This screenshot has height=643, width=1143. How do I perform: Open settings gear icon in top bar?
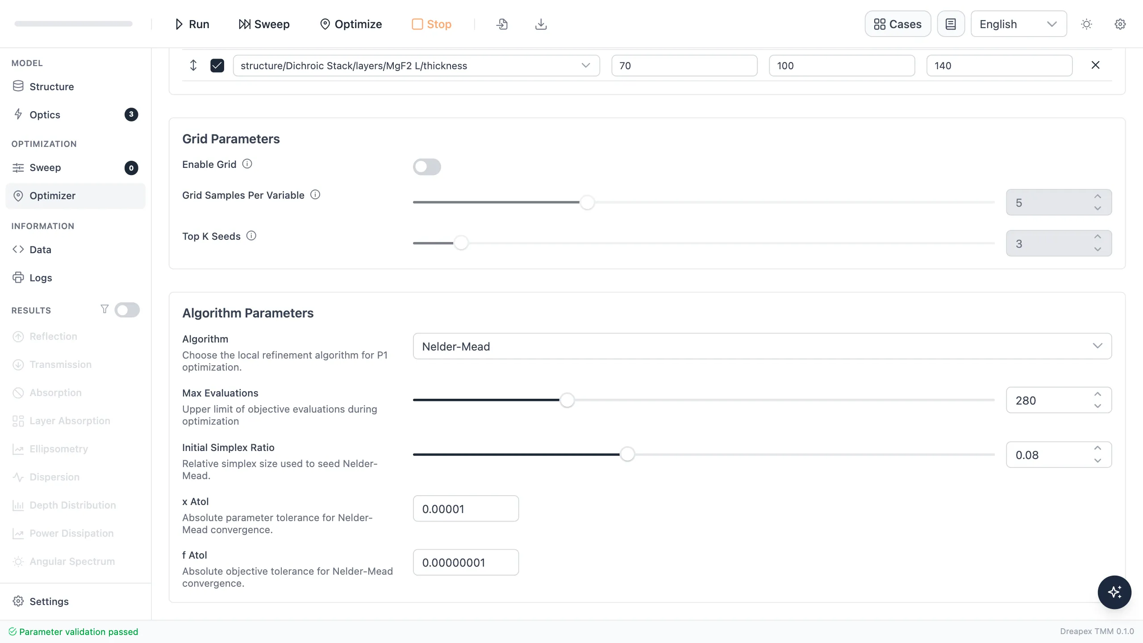click(x=1120, y=24)
